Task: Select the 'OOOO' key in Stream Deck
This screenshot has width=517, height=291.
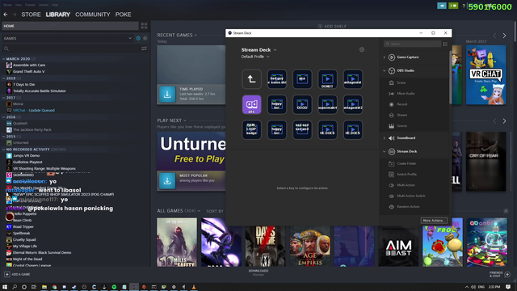Action: (302, 104)
